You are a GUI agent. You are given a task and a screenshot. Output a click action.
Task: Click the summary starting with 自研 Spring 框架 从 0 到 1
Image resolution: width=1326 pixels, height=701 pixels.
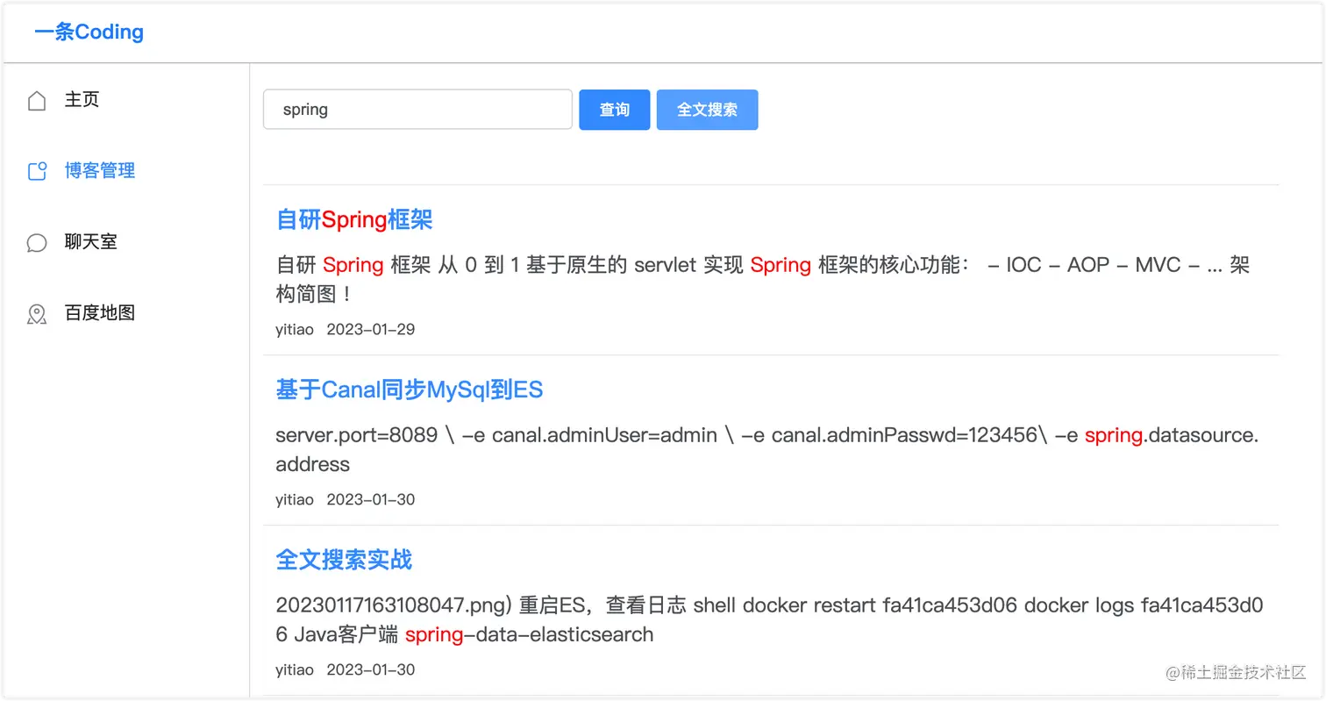tap(763, 279)
